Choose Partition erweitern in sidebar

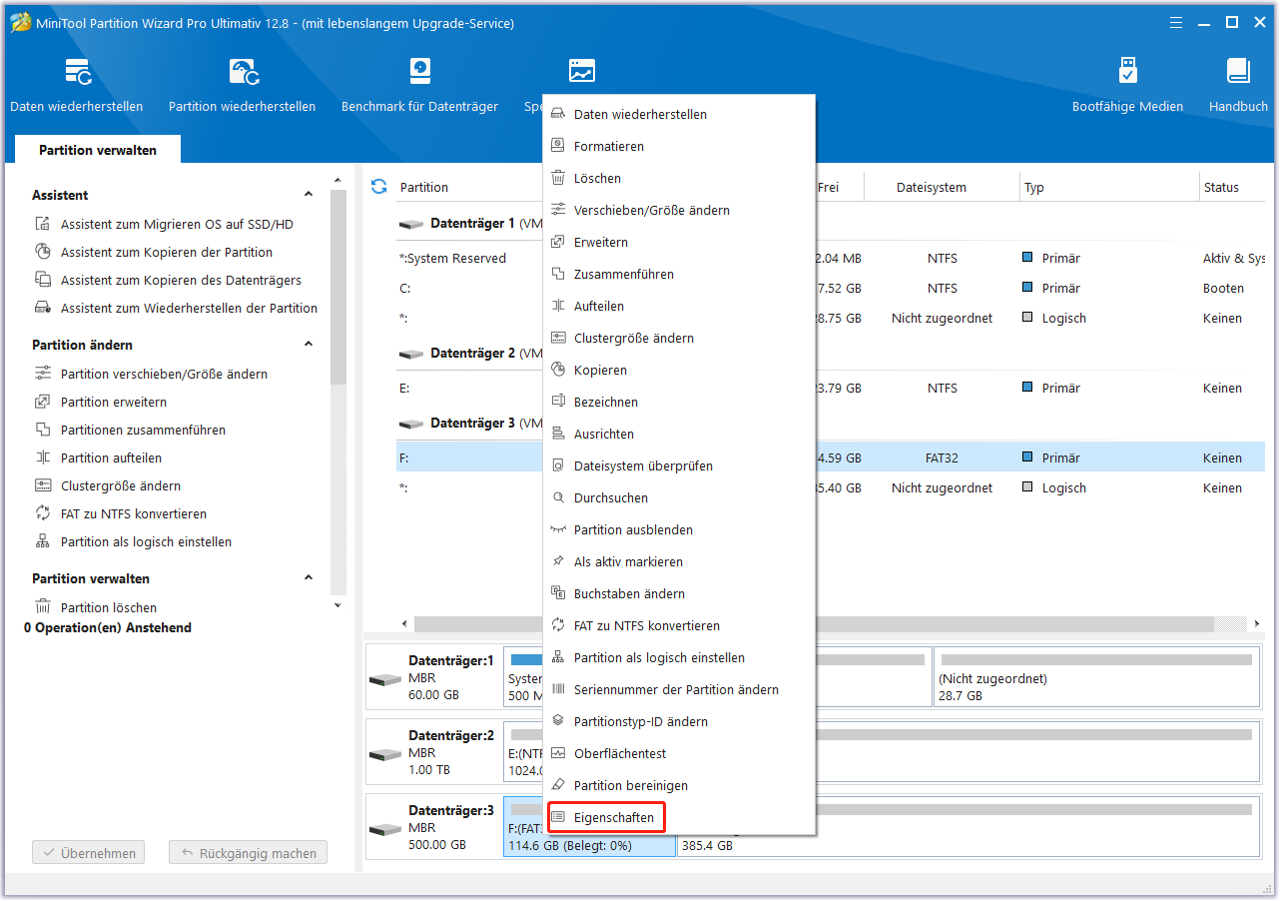[x=113, y=403]
